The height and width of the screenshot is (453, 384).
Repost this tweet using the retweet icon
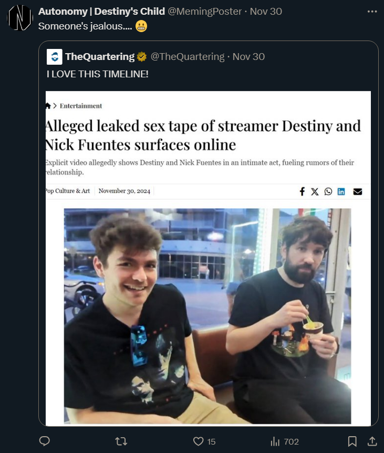[121, 441]
